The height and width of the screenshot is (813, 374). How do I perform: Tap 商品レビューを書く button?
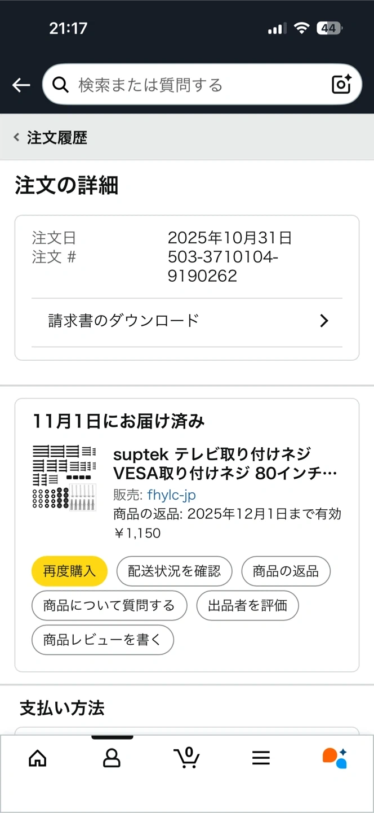click(103, 640)
